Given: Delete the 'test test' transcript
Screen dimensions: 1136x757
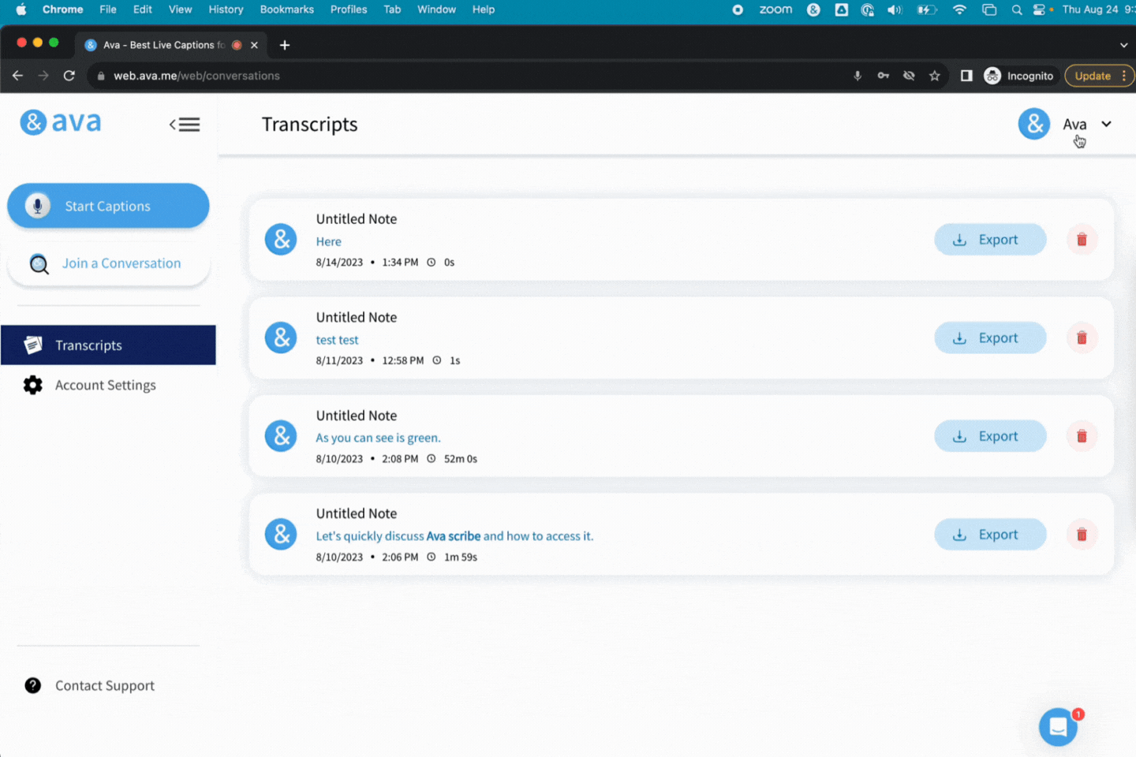Looking at the screenshot, I should [1082, 338].
